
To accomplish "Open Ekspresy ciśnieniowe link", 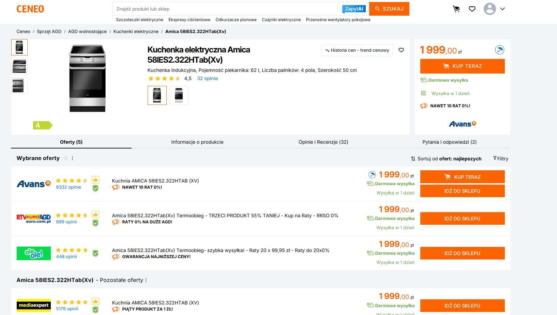I will [x=190, y=20].
